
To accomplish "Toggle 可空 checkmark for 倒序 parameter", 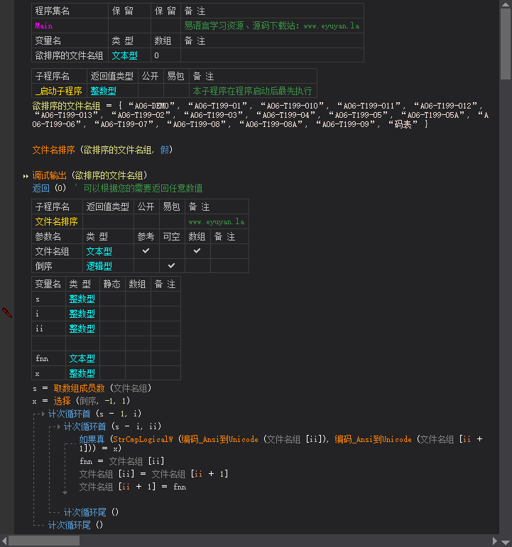I will 171,266.
